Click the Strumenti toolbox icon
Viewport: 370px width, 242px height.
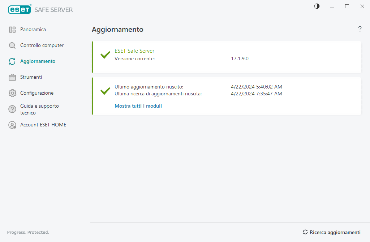pyautogui.click(x=12, y=77)
